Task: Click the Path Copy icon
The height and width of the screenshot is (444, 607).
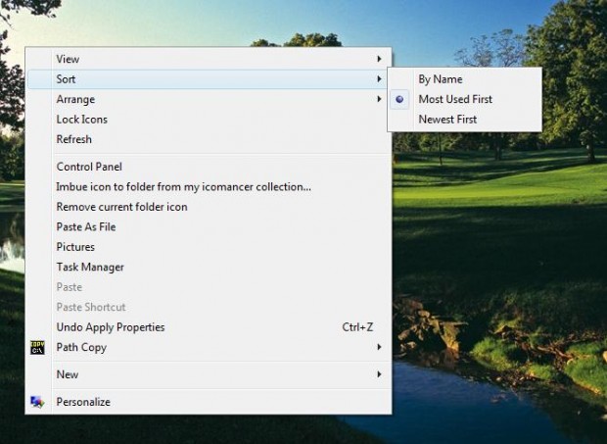Action: pyautogui.click(x=37, y=347)
